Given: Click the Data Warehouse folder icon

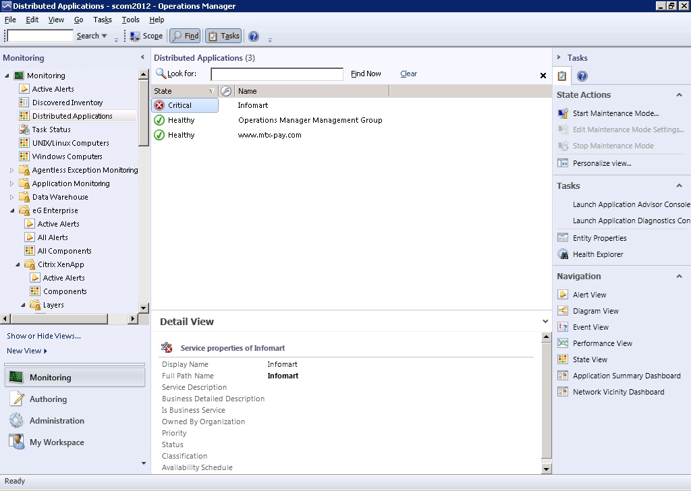Looking at the screenshot, I should (24, 197).
